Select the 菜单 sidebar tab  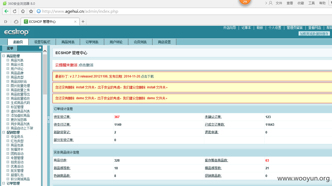click(x=10, y=48)
